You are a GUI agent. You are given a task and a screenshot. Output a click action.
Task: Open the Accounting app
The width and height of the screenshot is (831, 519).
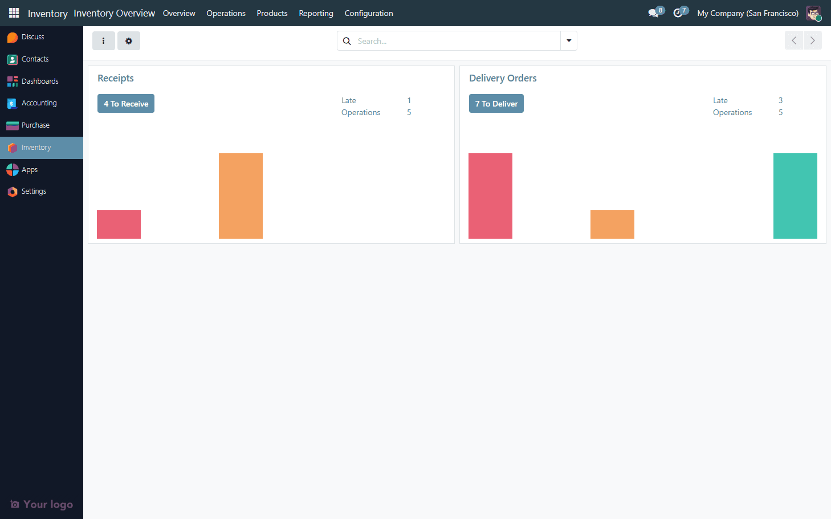point(39,103)
